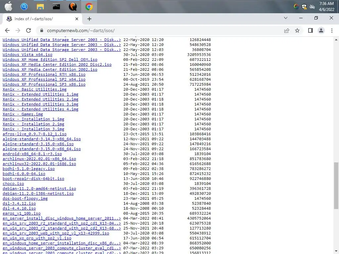Open en_win_xp_pro_with_sp2_vl.iso link
Viewport: 339px width, 254px height.
tap(37, 238)
